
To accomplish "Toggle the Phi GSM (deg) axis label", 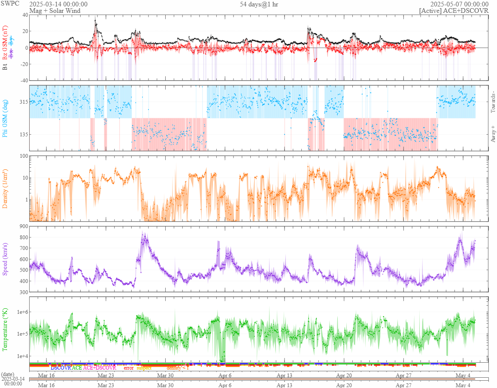I will point(5,118).
